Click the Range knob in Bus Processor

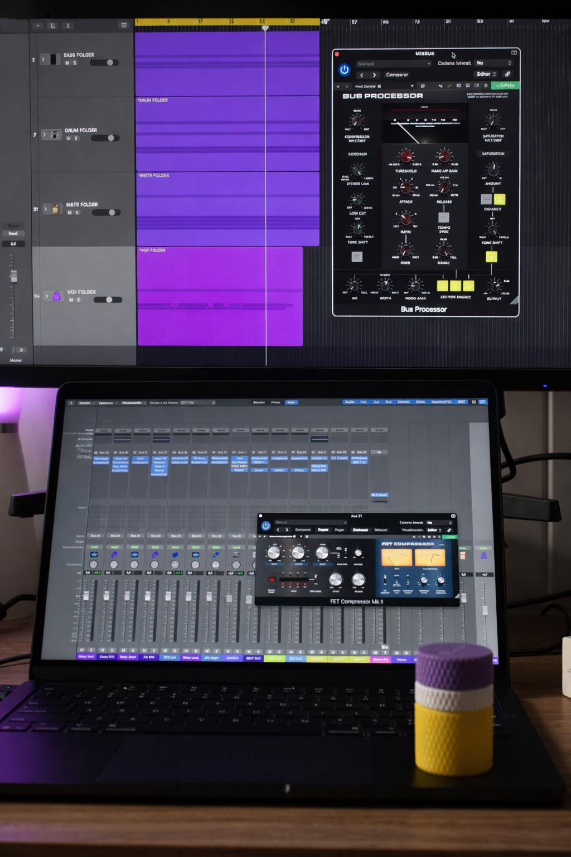pos(444,249)
